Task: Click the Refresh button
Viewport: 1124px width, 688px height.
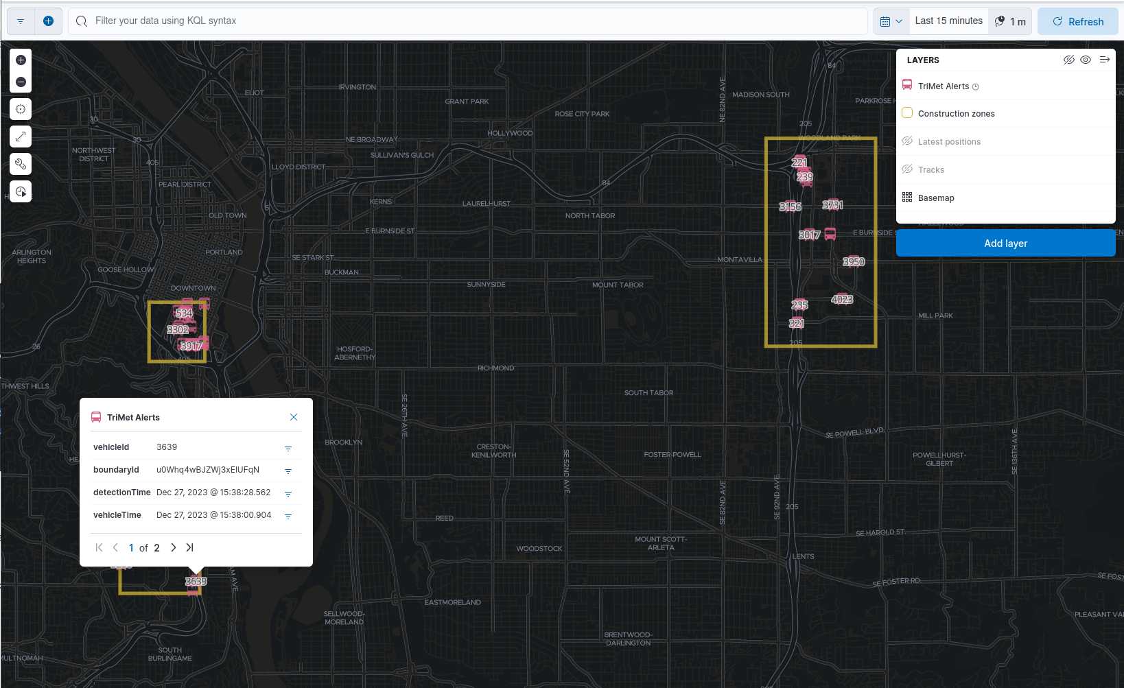Action: tap(1077, 21)
